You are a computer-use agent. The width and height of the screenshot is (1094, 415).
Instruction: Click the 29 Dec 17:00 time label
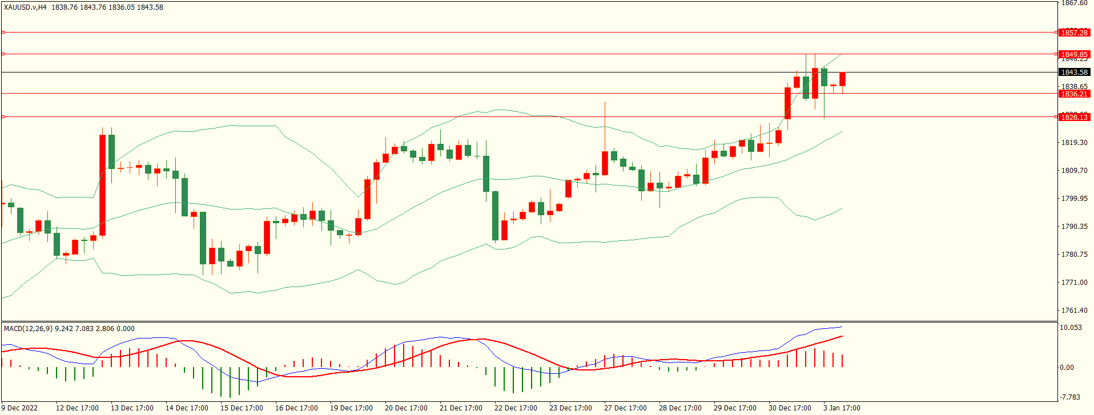coord(735,408)
